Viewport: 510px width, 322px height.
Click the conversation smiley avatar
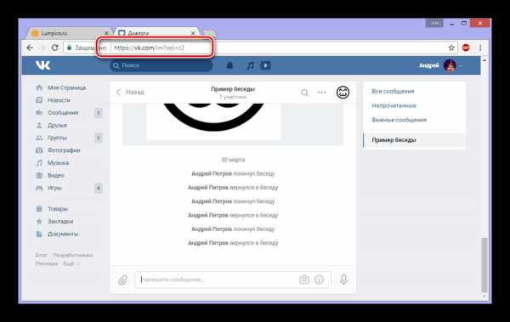[343, 93]
